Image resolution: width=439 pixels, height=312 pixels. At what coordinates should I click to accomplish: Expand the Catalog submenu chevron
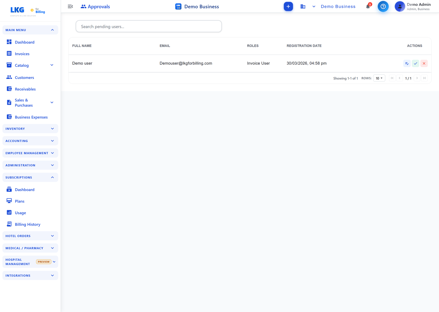[52, 65]
